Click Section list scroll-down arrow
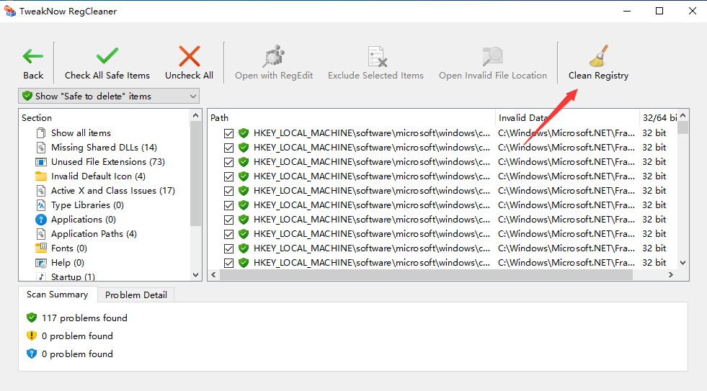This screenshot has height=391, width=707. pos(196,275)
